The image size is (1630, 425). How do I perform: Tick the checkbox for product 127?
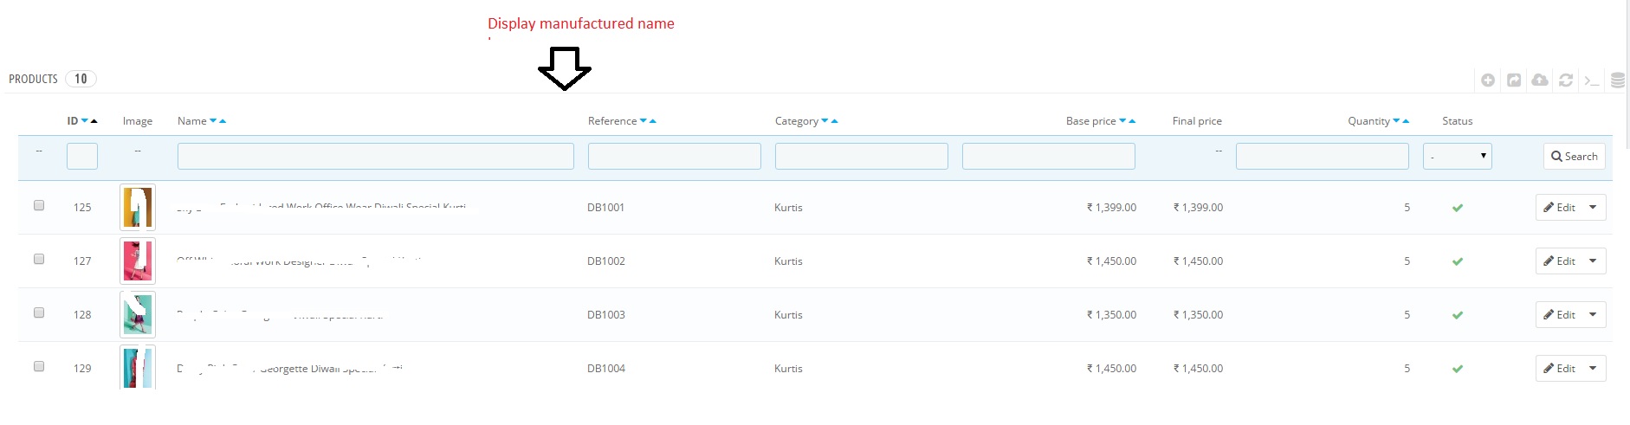pyautogui.click(x=39, y=260)
